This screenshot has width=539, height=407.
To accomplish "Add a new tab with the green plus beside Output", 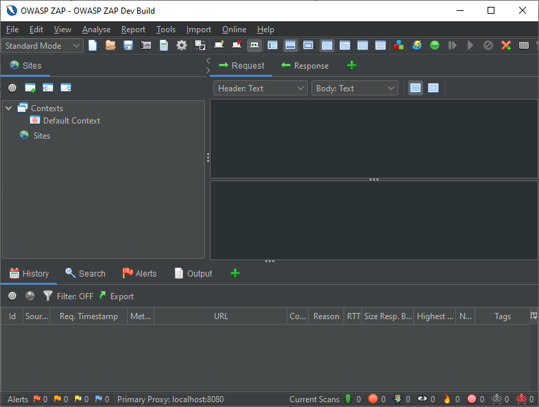I will coord(235,273).
